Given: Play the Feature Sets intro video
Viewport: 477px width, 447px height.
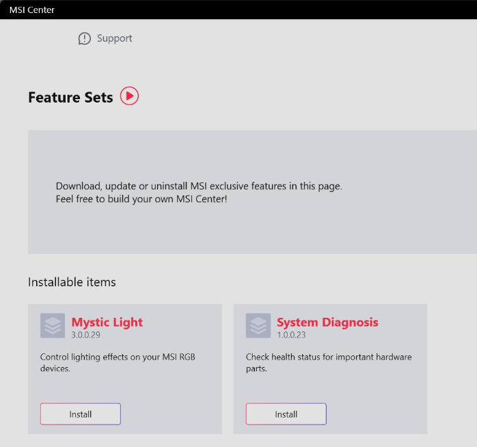Looking at the screenshot, I should click(x=129, y=96).
